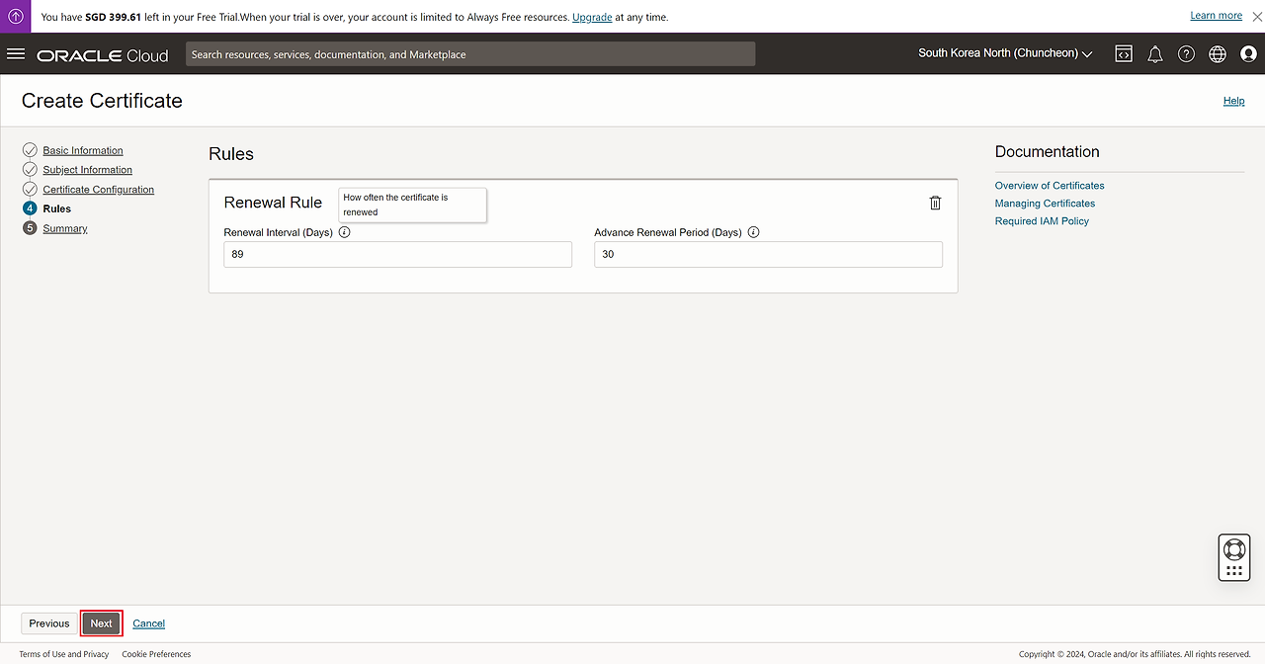Open the language globe menu
This screenshot has width=1265, height=664.
click(1217, 54)
